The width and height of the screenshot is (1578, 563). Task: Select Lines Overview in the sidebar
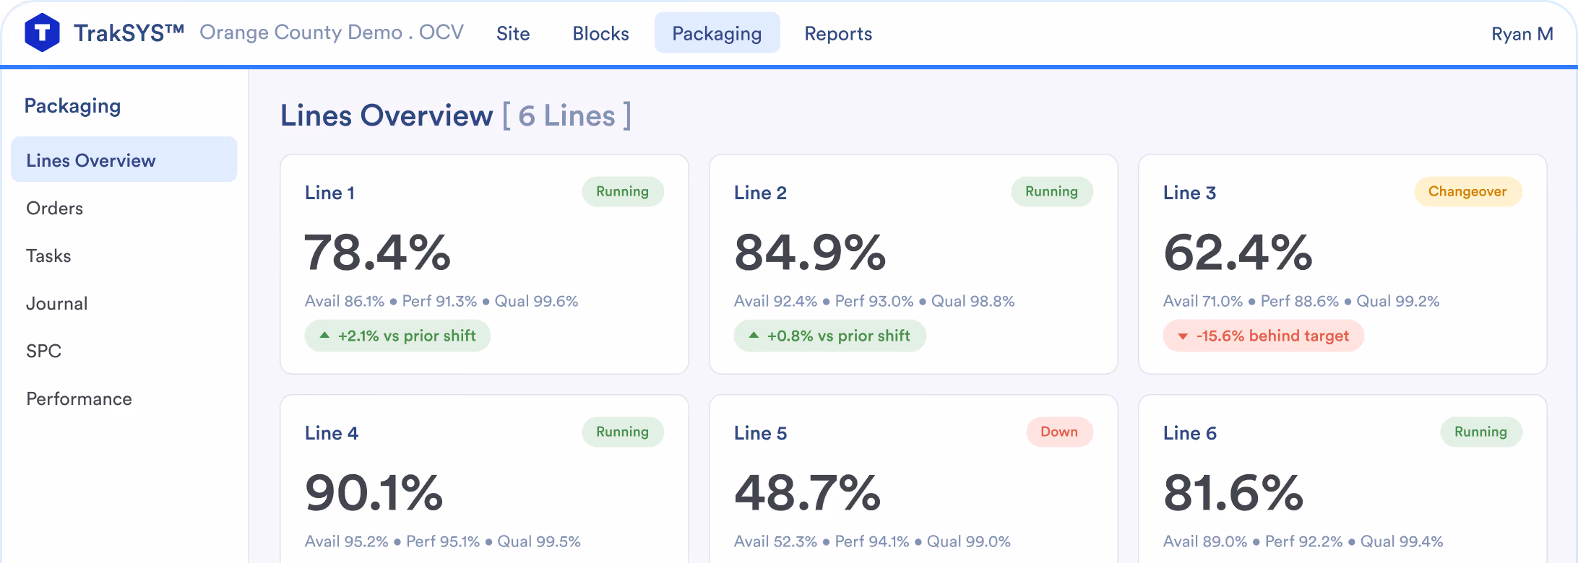point(124,160)
